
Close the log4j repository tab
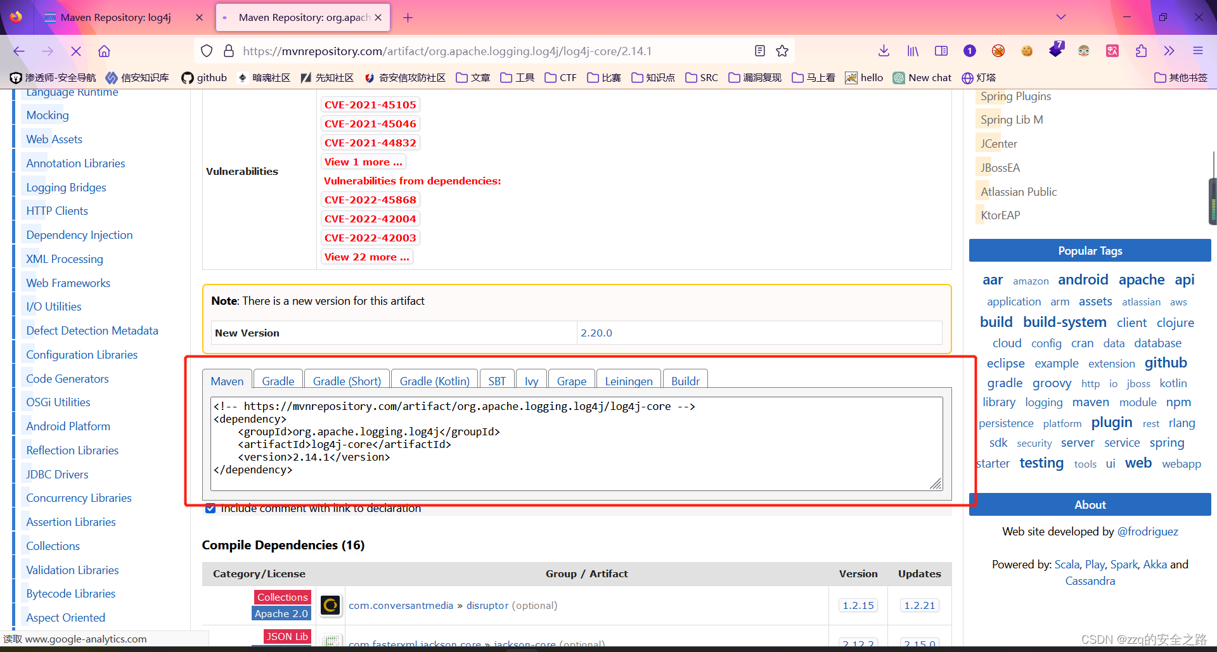(199, 18)
